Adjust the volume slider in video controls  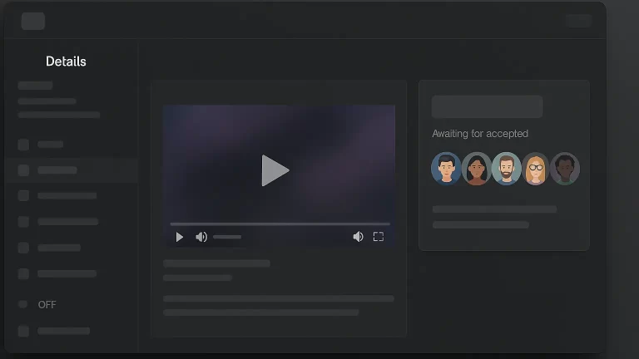coord(227,237)
